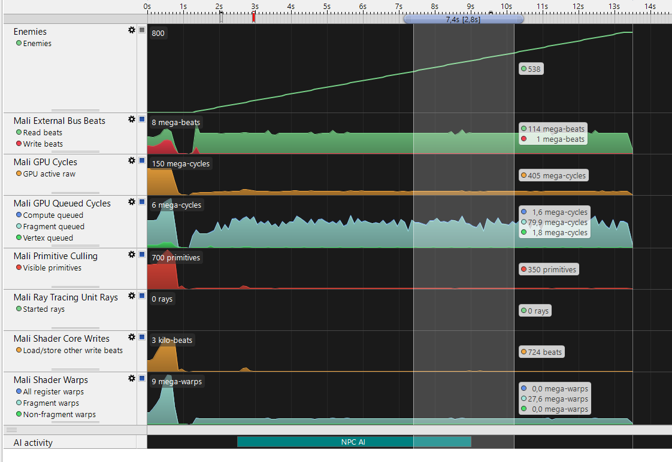Click the '3 kilo-beats' scale label

[172, 340]
